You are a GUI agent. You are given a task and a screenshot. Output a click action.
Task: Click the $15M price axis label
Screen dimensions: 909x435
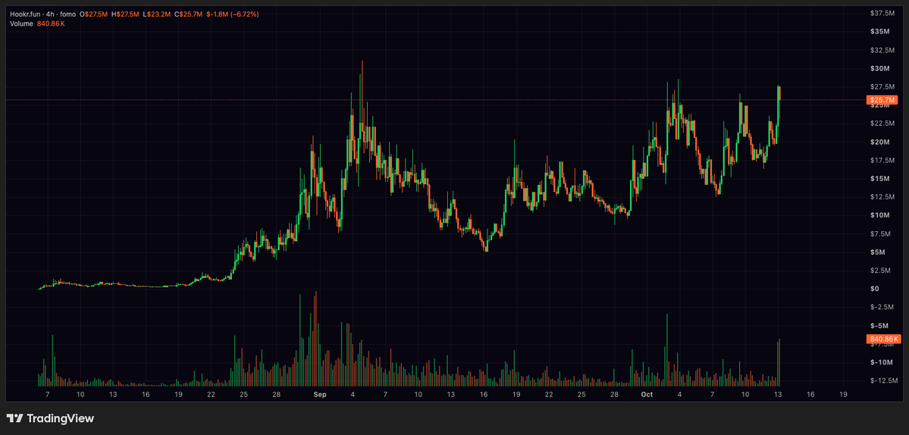[882, 178]
